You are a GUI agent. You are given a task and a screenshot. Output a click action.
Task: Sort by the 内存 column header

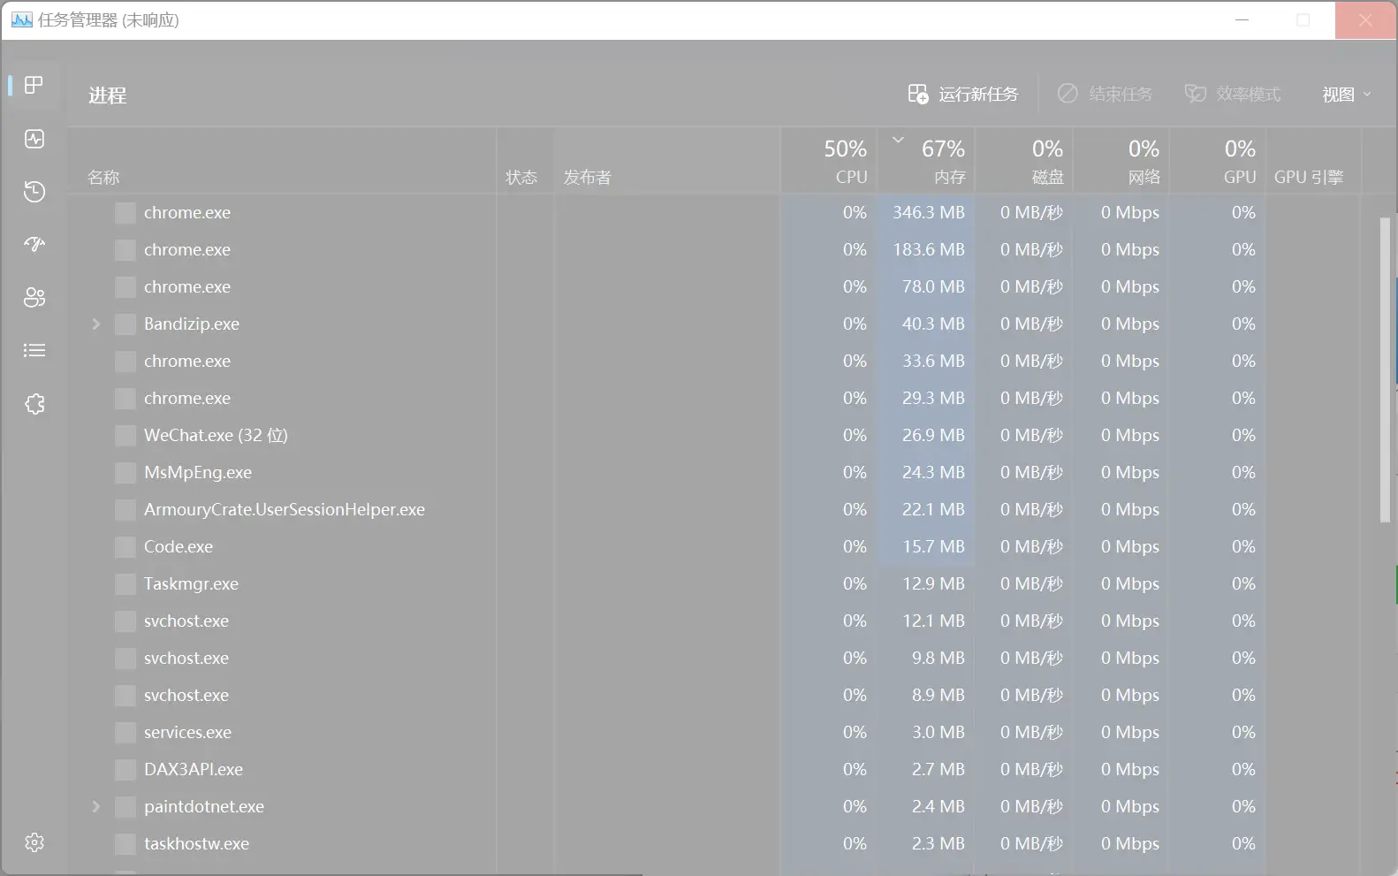tap(926, 161)
